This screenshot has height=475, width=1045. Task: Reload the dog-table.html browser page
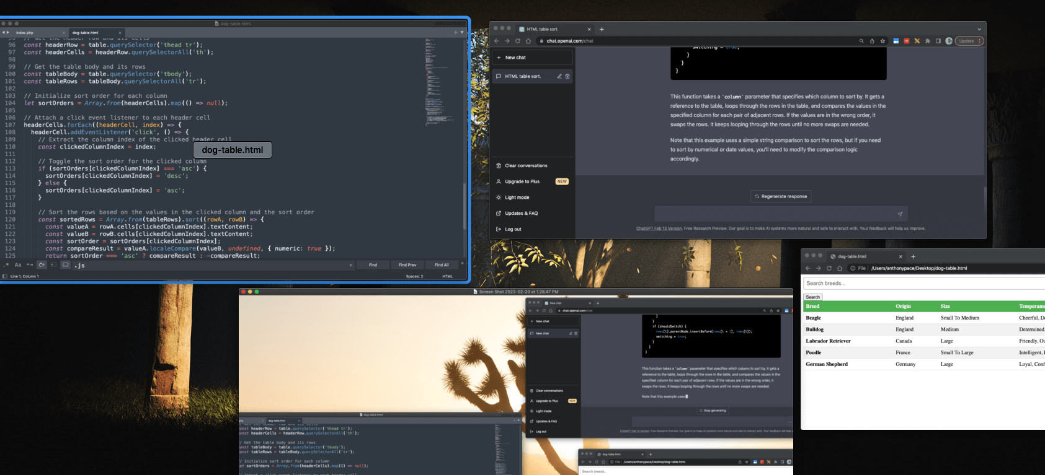pos(829,268)
